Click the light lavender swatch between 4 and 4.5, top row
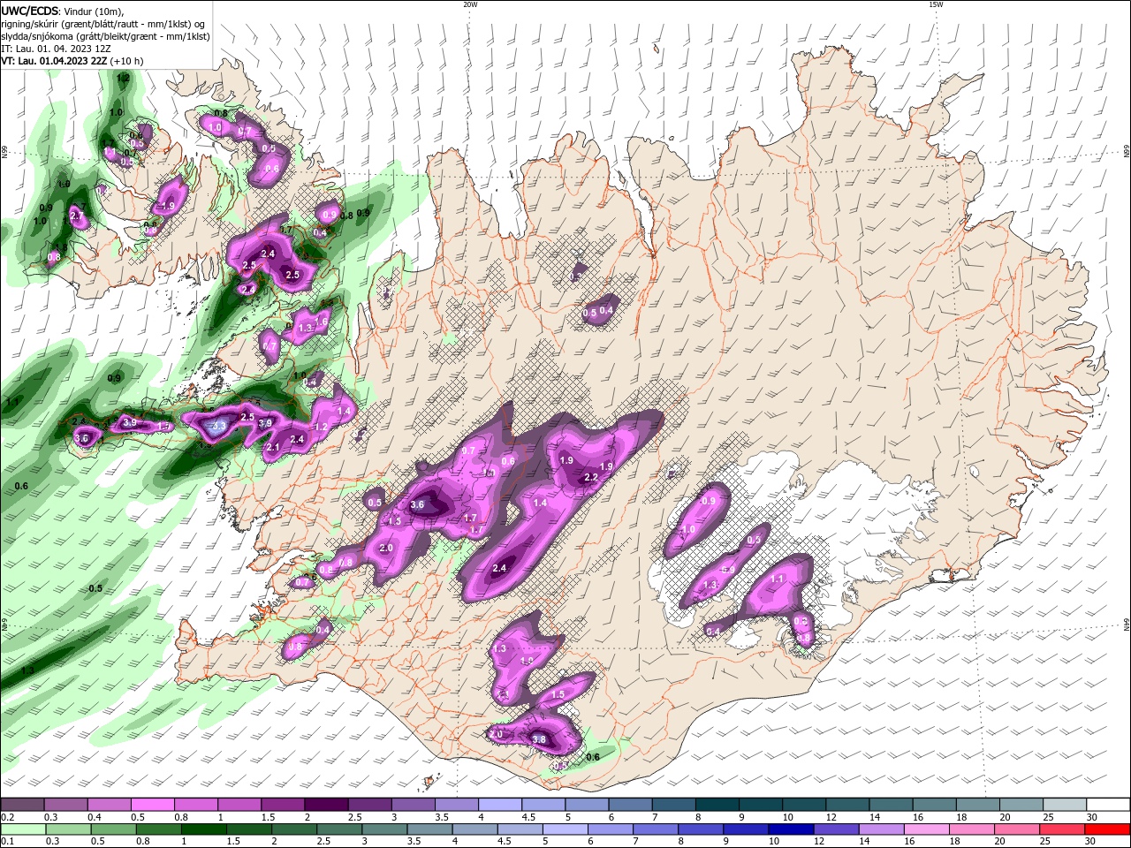 tap(499, 804)
